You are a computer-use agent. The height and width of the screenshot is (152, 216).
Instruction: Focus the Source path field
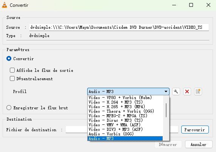point(119,27)
